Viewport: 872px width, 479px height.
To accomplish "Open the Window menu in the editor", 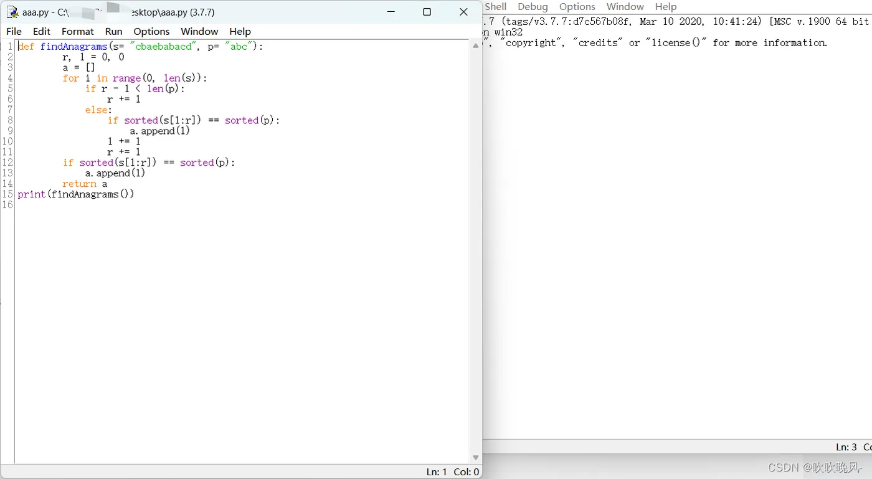I will (x=199, y=31).
